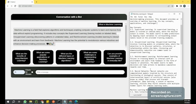Switch to Notepad in the taskbar
196x104 pixels.
tap(65, 102)
